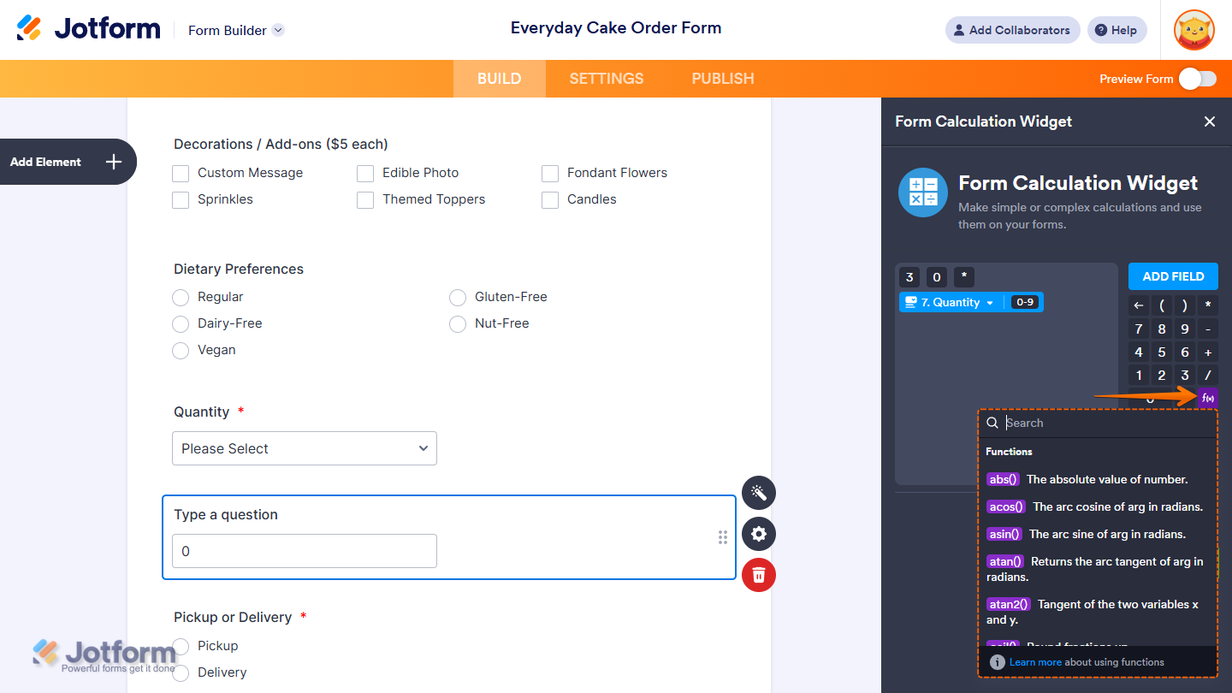Click the ADD FIELD button
Image resolution: width=1232 pixels, height=693 pixels.
pos(1172,275)
